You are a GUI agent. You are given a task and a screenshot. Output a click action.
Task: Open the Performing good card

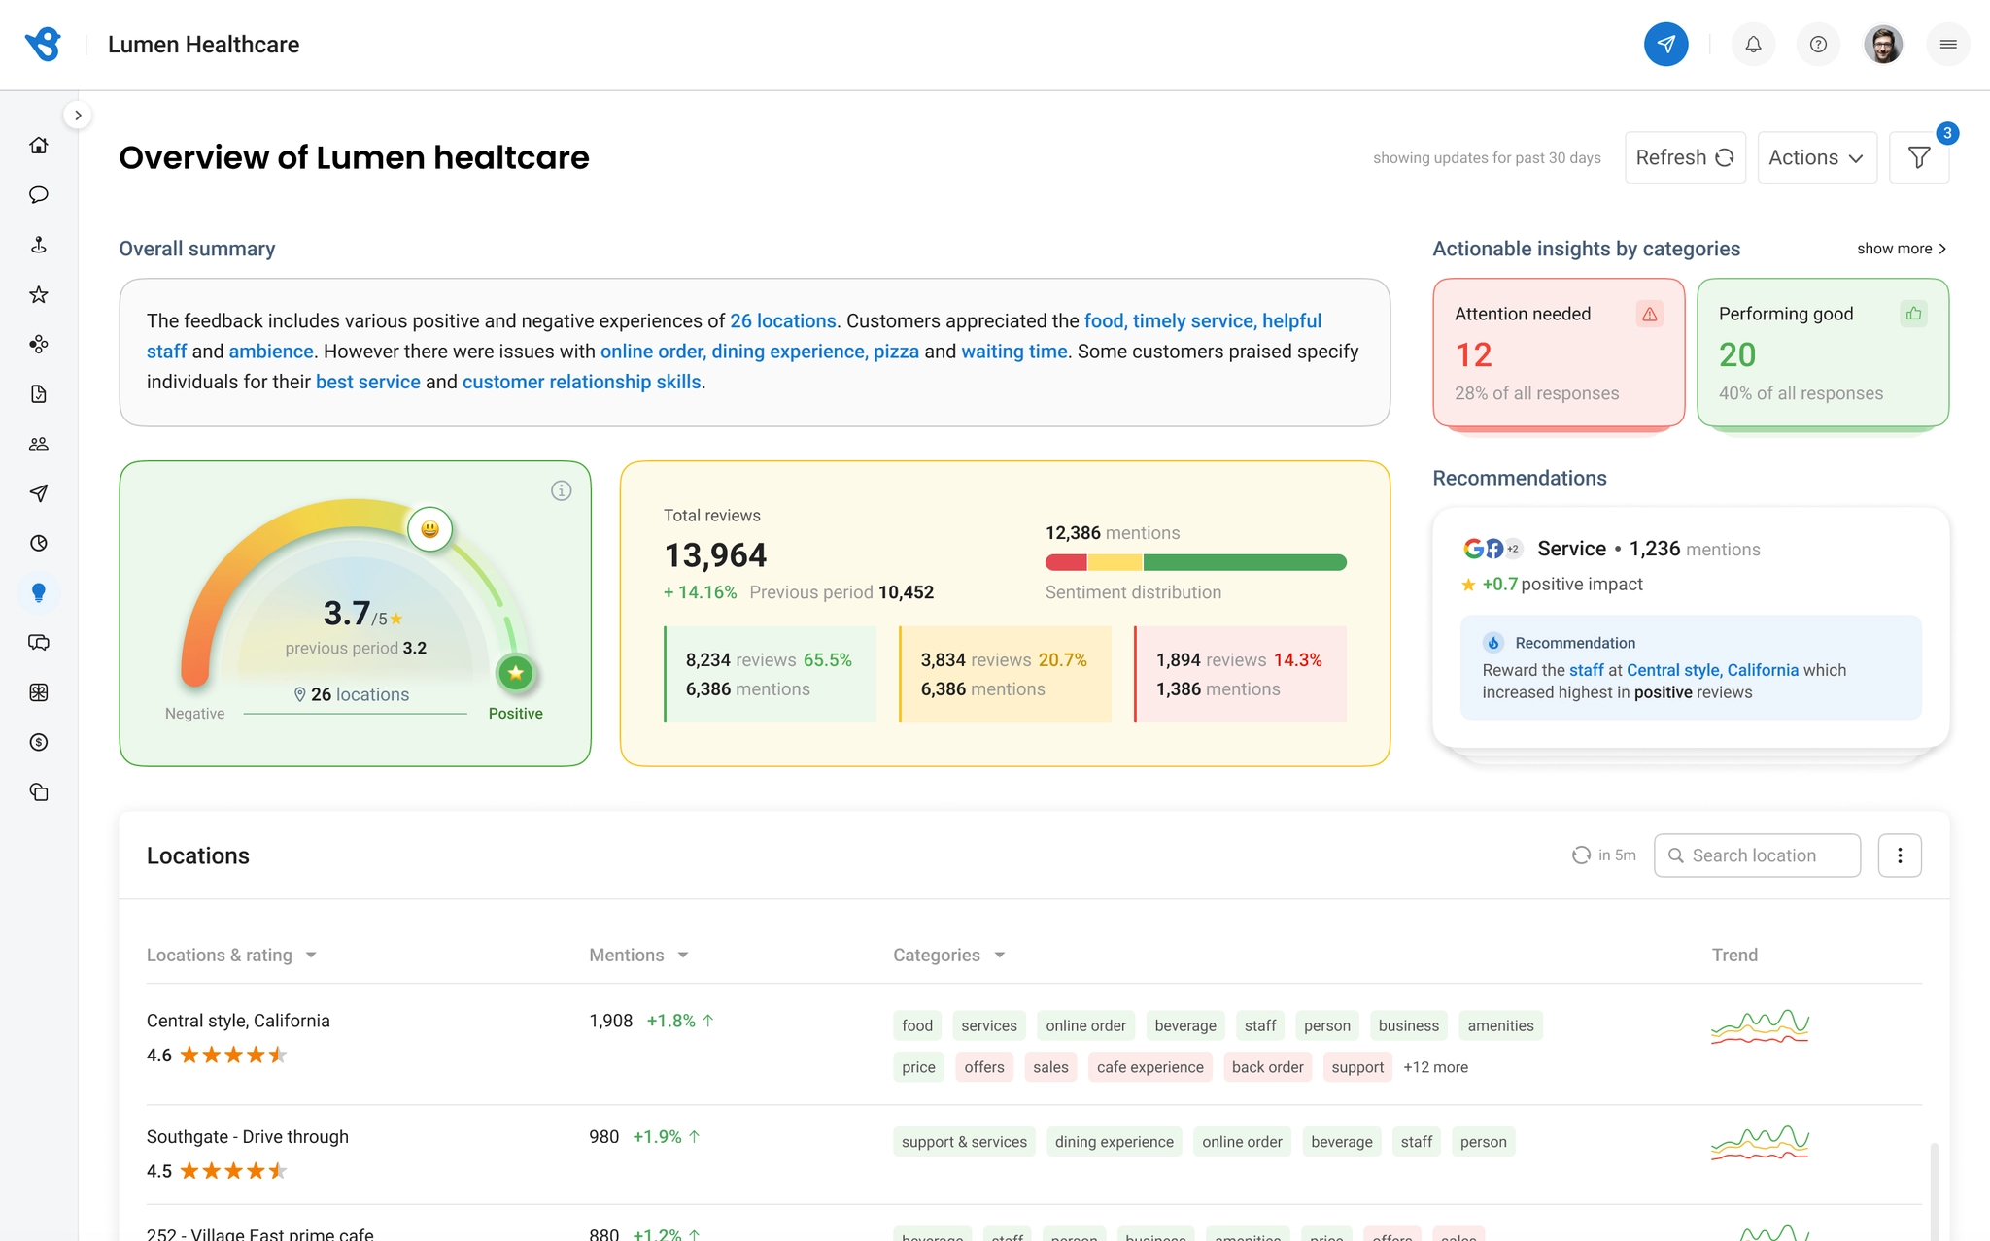point(1823,352)
